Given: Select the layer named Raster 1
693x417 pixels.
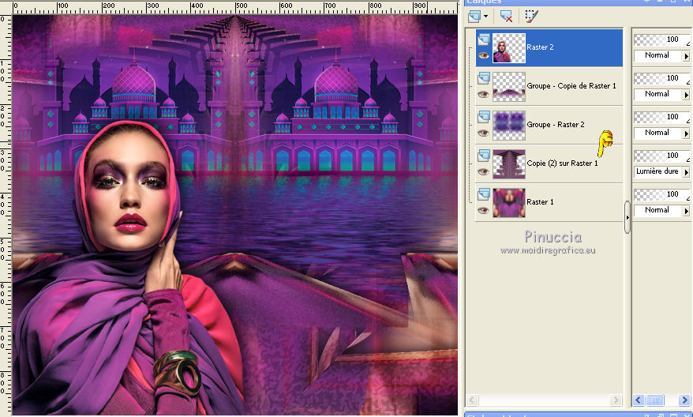Looking at the screenshot, I should (x=540, y=201).
